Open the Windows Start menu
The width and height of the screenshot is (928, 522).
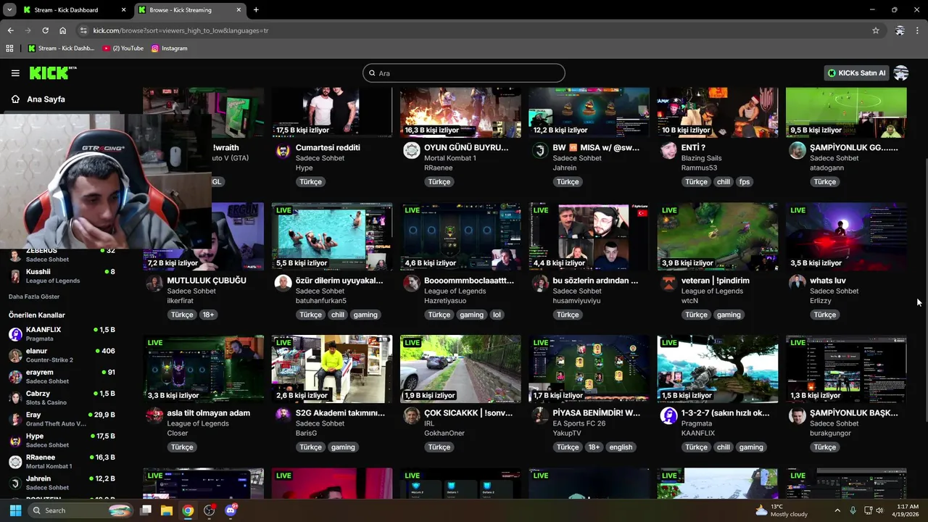[15, 510]
